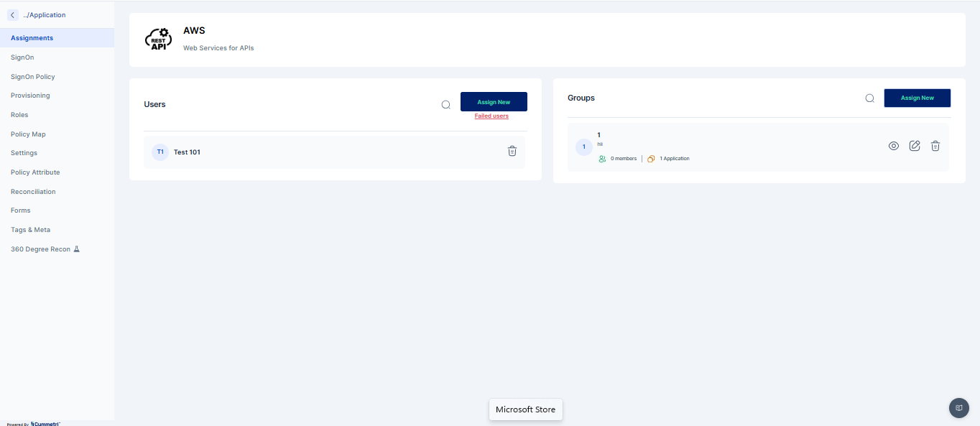Click group name 1 link
This screenshot has width=980, height=426.
point(599,135)
